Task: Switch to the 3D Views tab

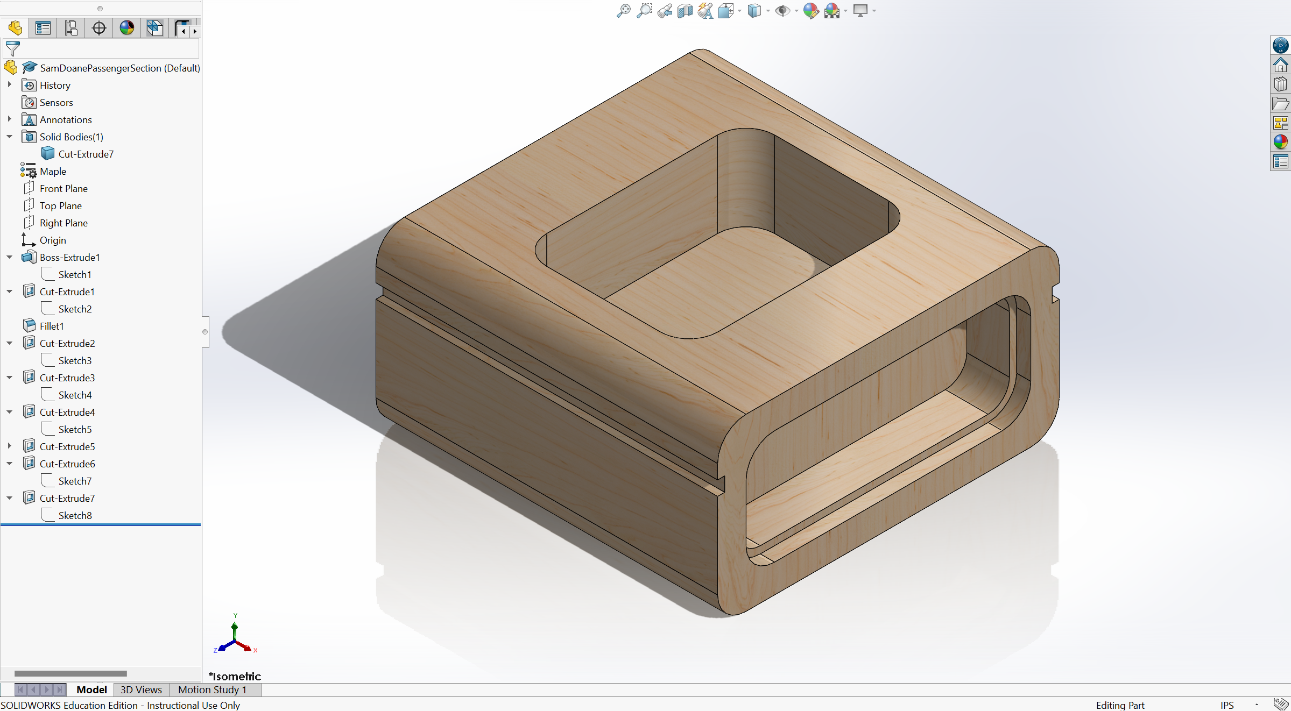Action: 141,689
